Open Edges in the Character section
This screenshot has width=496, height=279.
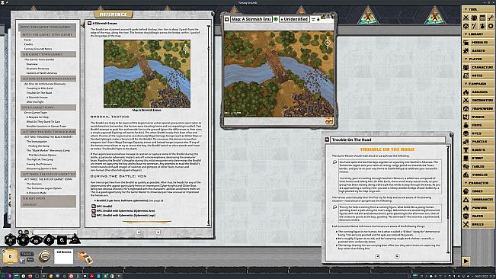(478, 191)
